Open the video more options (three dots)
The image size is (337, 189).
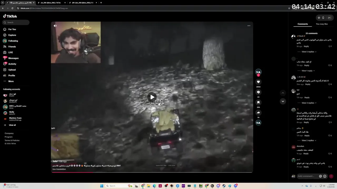249,26
